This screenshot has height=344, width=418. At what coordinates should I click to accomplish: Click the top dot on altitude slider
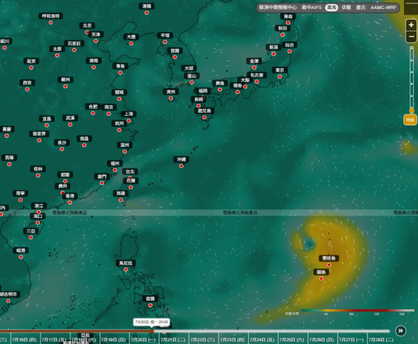click(x=412, y=49)
